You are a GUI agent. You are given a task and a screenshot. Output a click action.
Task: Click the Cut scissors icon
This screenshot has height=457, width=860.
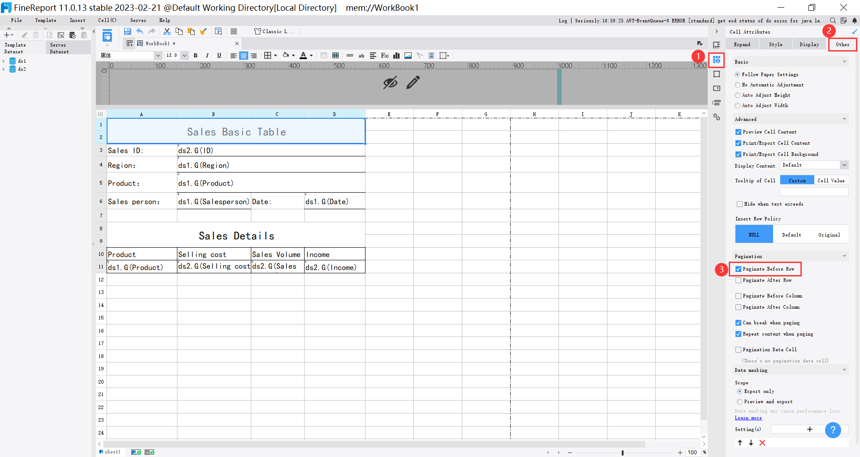[167, 31]
